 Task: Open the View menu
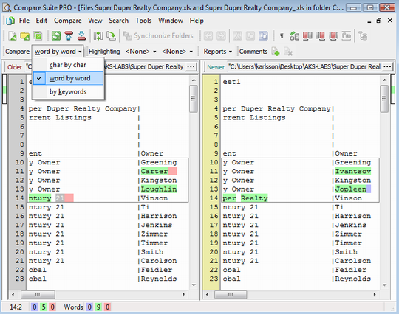pos(95,21)
